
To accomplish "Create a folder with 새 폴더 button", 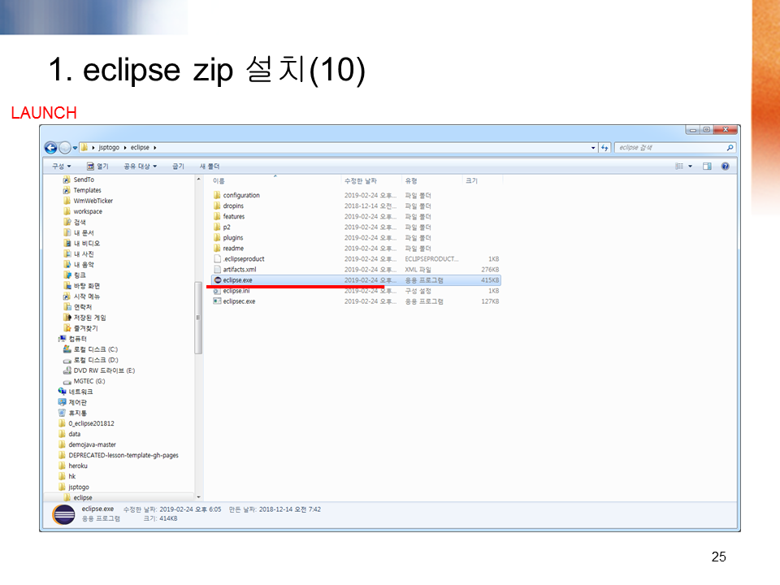I will 210,166.
